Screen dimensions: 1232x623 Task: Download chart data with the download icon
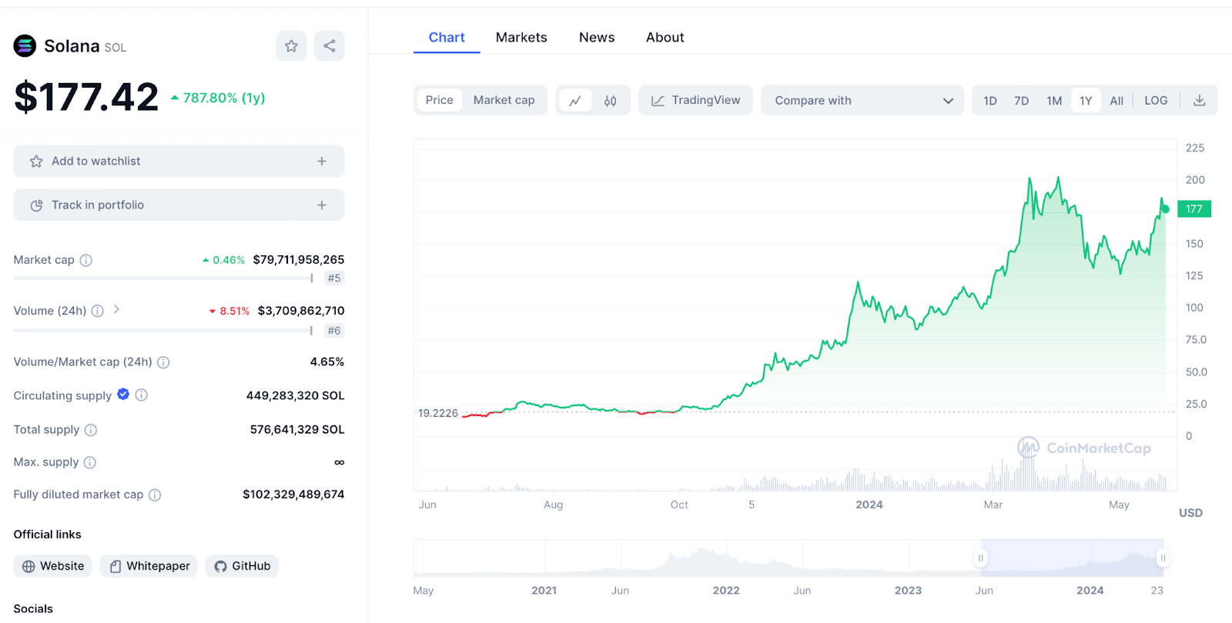tap(1199, 101)
